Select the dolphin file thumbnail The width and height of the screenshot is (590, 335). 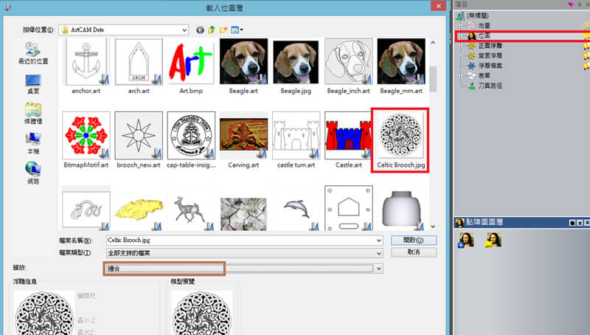(x=296, y=208)
